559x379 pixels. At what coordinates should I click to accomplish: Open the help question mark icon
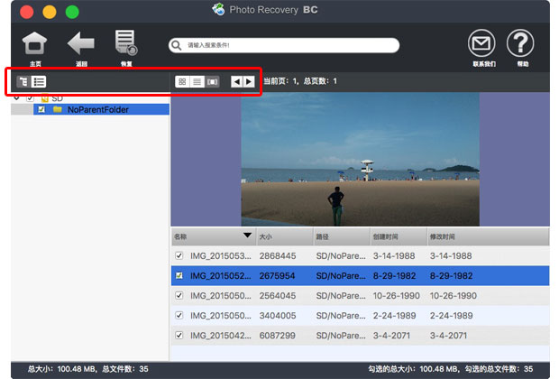pos(520,43)
